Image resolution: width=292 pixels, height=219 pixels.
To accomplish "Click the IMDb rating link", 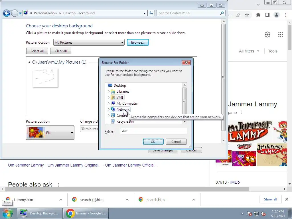I will pyautogui.click(x=235, y=182).
